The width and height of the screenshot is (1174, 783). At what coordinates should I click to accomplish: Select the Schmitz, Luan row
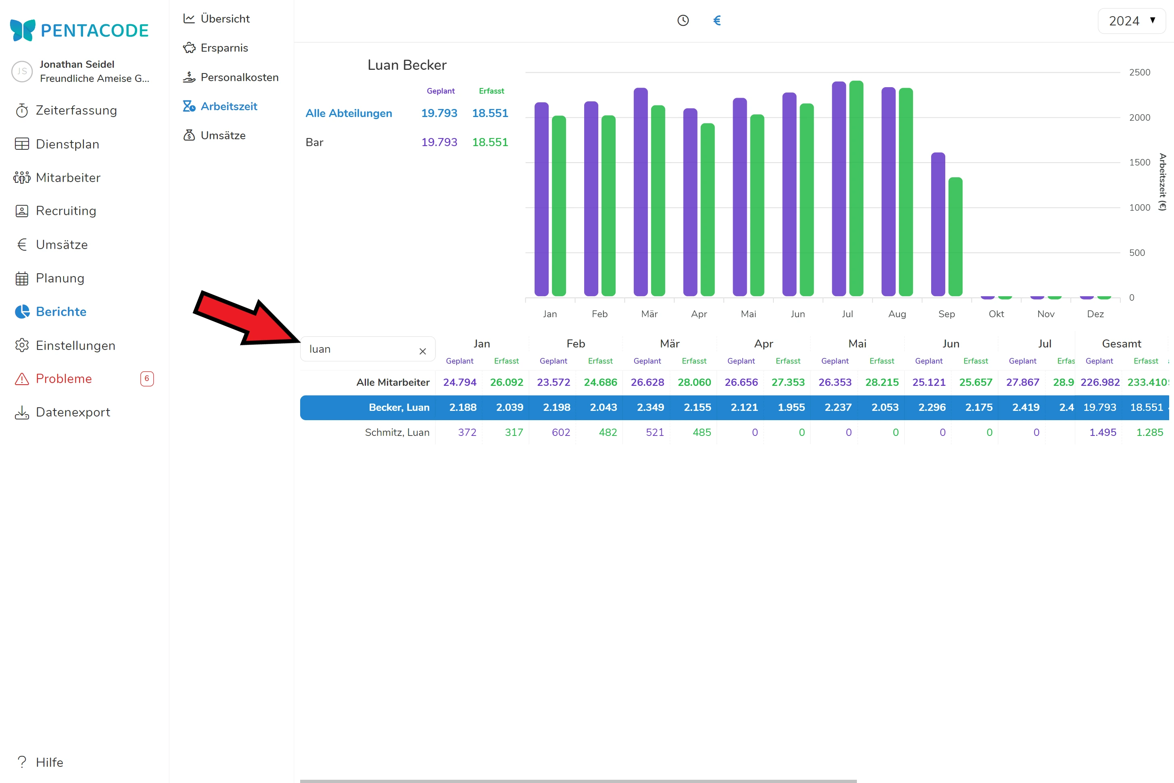pos(397,432)
